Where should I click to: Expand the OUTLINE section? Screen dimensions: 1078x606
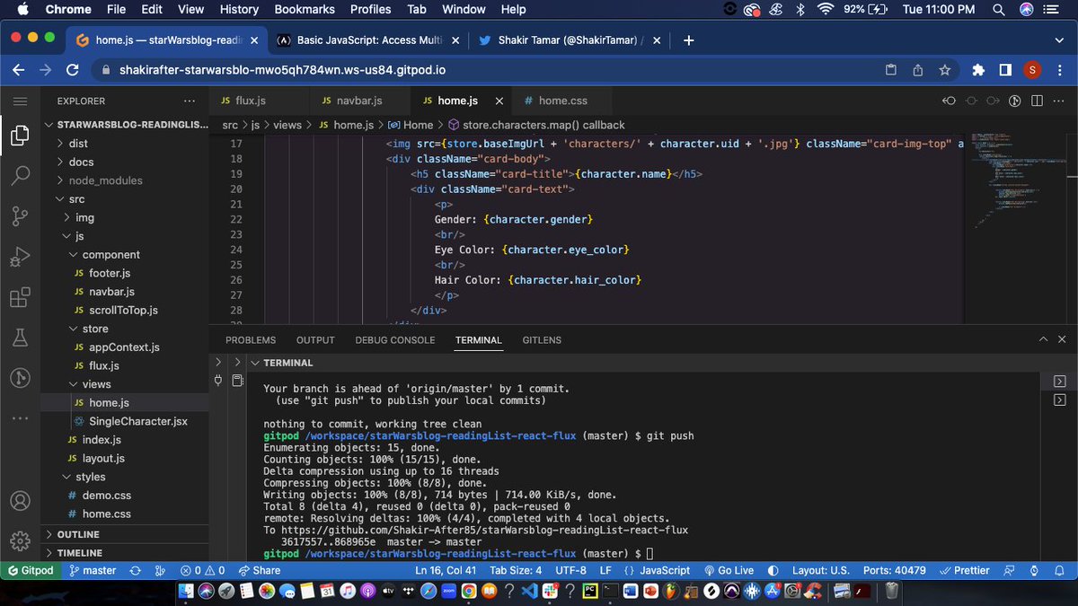point(124,534)
